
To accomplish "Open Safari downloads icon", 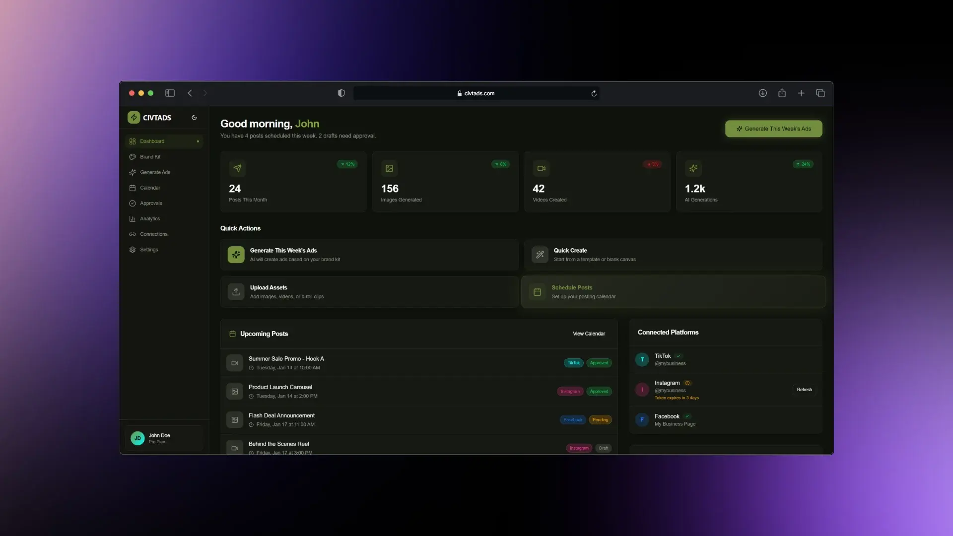I will pyautogui.click(x=762, y=93).
